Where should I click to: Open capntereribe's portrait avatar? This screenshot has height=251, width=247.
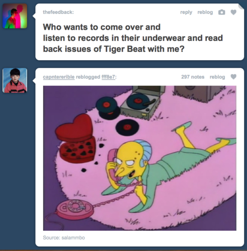15,81
